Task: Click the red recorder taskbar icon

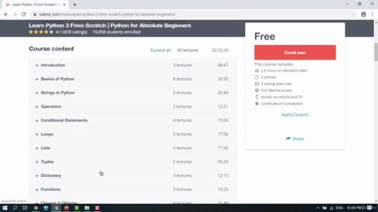Action: tap(97, 208)
